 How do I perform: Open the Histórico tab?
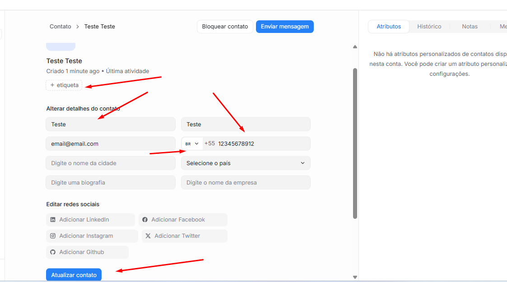(429, 27)
